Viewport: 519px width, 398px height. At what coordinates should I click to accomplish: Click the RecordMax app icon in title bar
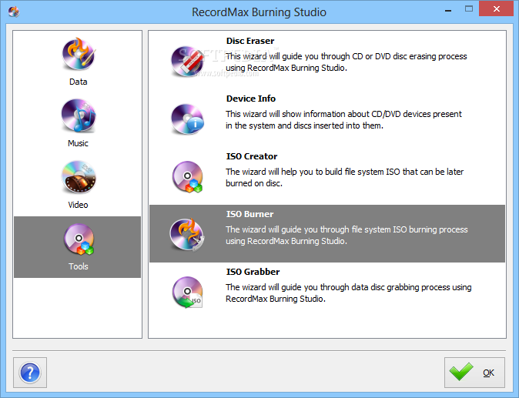point(14,12)
